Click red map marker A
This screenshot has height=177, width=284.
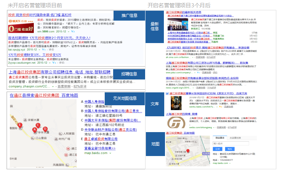click(x=35, y=130)
